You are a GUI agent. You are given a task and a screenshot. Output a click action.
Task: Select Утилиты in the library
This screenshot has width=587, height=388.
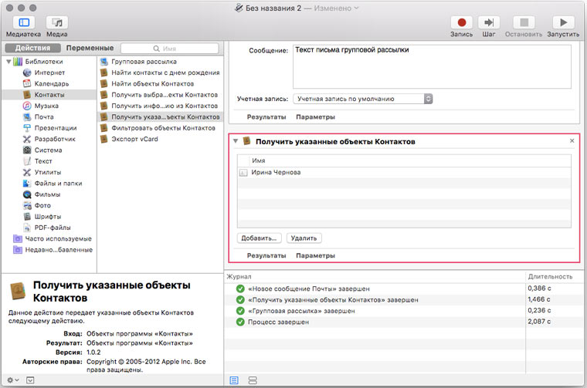point(48,172)
